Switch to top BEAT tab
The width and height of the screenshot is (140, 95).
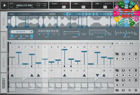point(97,4)
